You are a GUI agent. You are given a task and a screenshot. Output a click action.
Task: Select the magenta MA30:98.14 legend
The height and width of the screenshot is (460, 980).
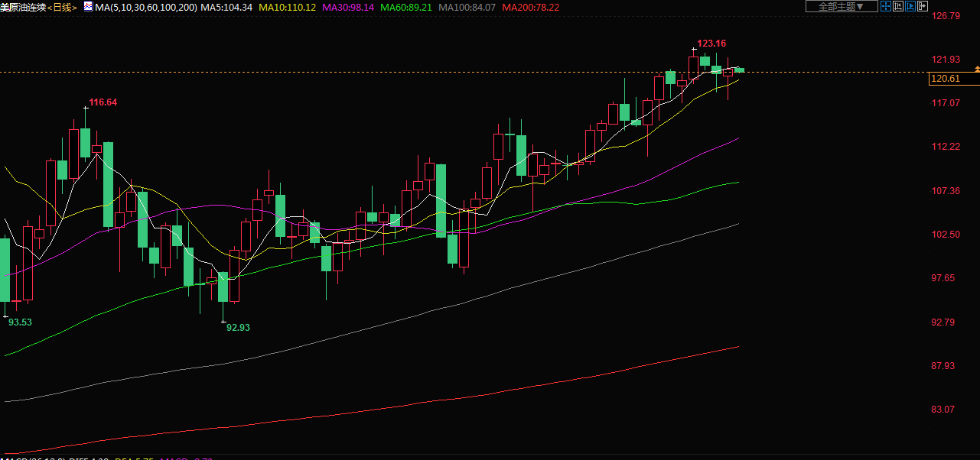click(347, 7)
